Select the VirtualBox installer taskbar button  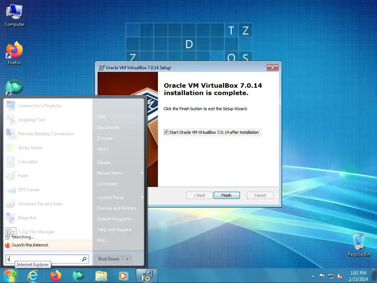(x=147, y=276)
